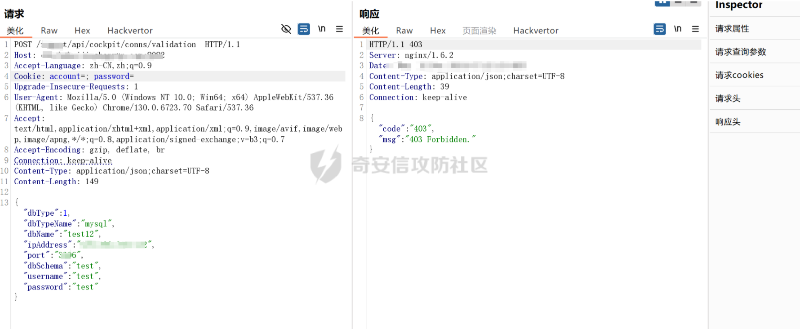Click "msg":"403 Forbidden." response text
The height and width of the screenshot is (329, 800).
[x=427, y=139]
